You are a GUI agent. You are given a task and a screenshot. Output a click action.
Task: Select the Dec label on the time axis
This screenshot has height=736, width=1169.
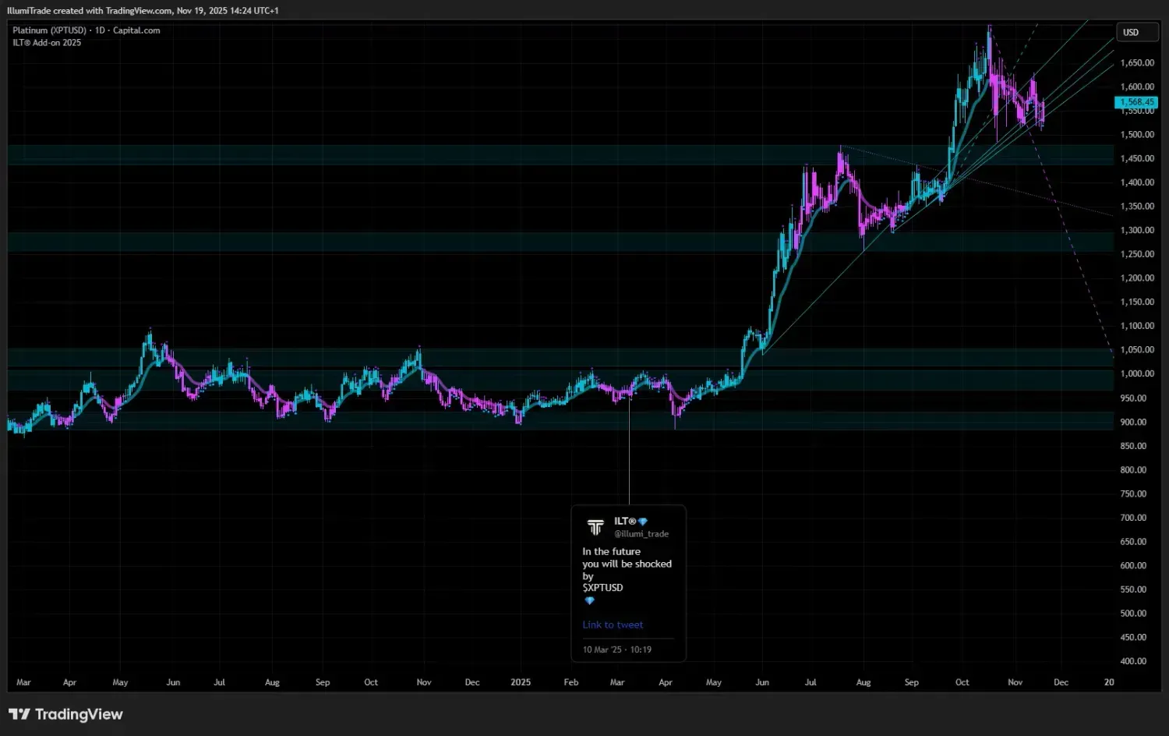pyautogui.click(x=1061, y=681)
